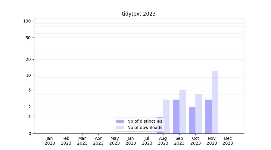Select the 'Nb of downloads' legend label
271x150 pixels.
[145, 127]
